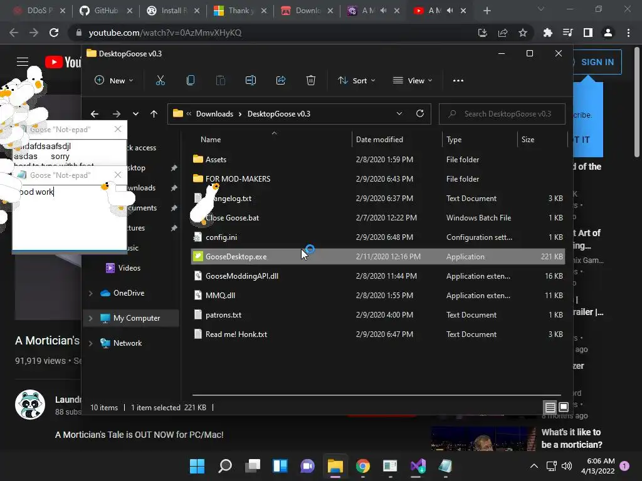642x481 pixels.
Task: Switch to the GitHub browser tab
Action: pos(105,11)
